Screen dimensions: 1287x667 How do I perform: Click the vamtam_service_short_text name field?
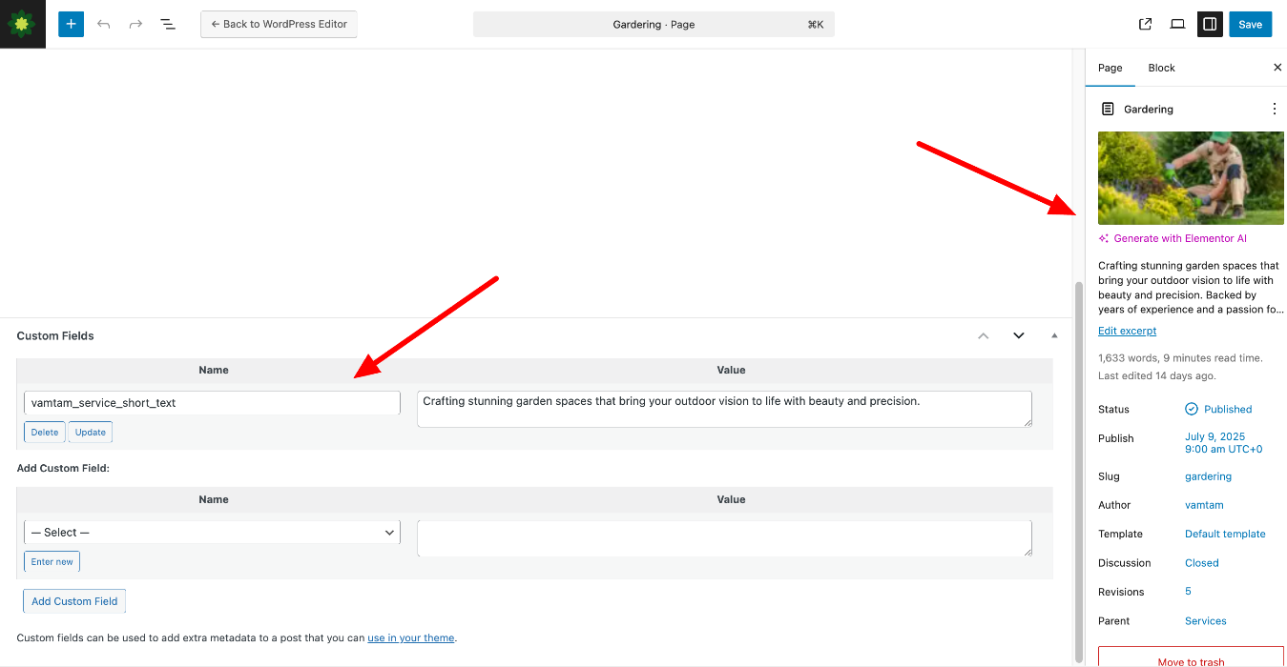click(212, 403)
